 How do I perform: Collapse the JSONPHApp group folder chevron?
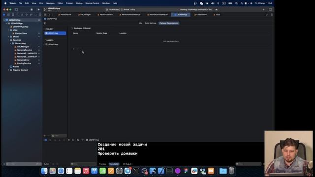tap(6, 24)
